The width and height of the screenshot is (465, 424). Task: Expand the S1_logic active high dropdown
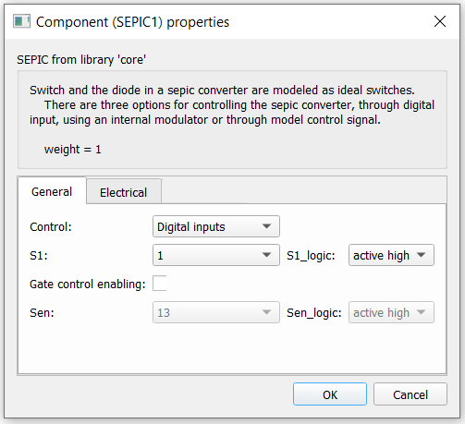391,255
